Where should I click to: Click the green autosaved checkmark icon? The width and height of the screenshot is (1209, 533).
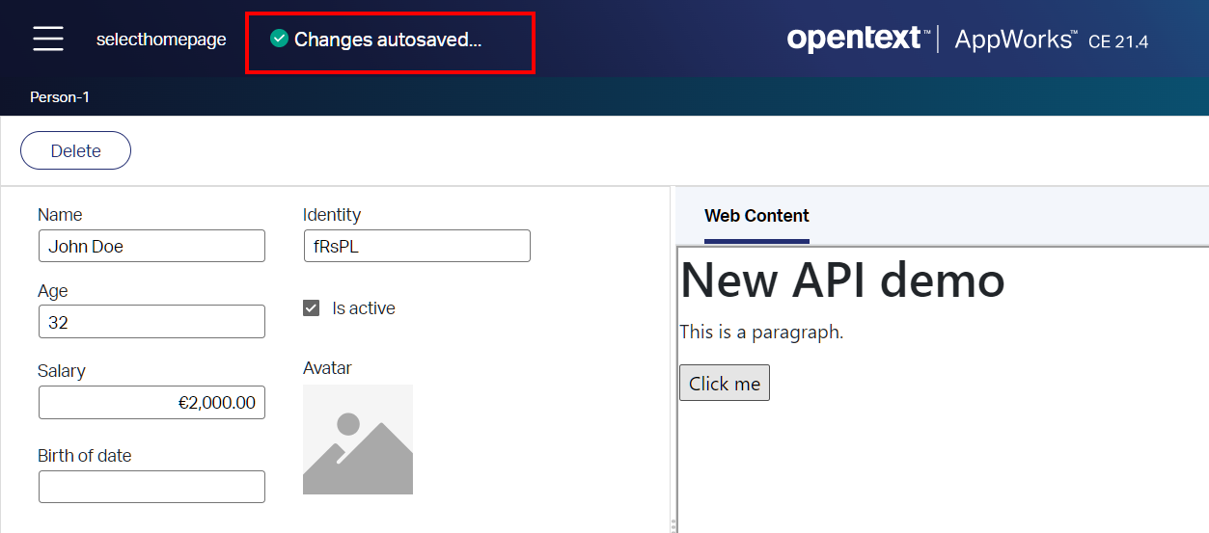click(280, 39)
